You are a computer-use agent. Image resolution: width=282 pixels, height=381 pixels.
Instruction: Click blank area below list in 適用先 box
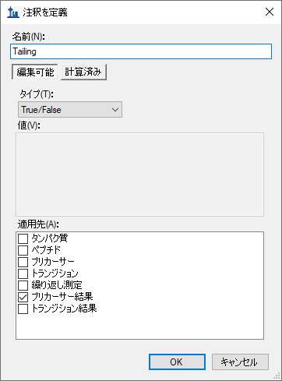139,326
